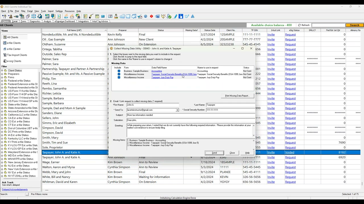This screenshot has height=204, width=364.
Task: Click the Subject input field
Action: (191, 115)
